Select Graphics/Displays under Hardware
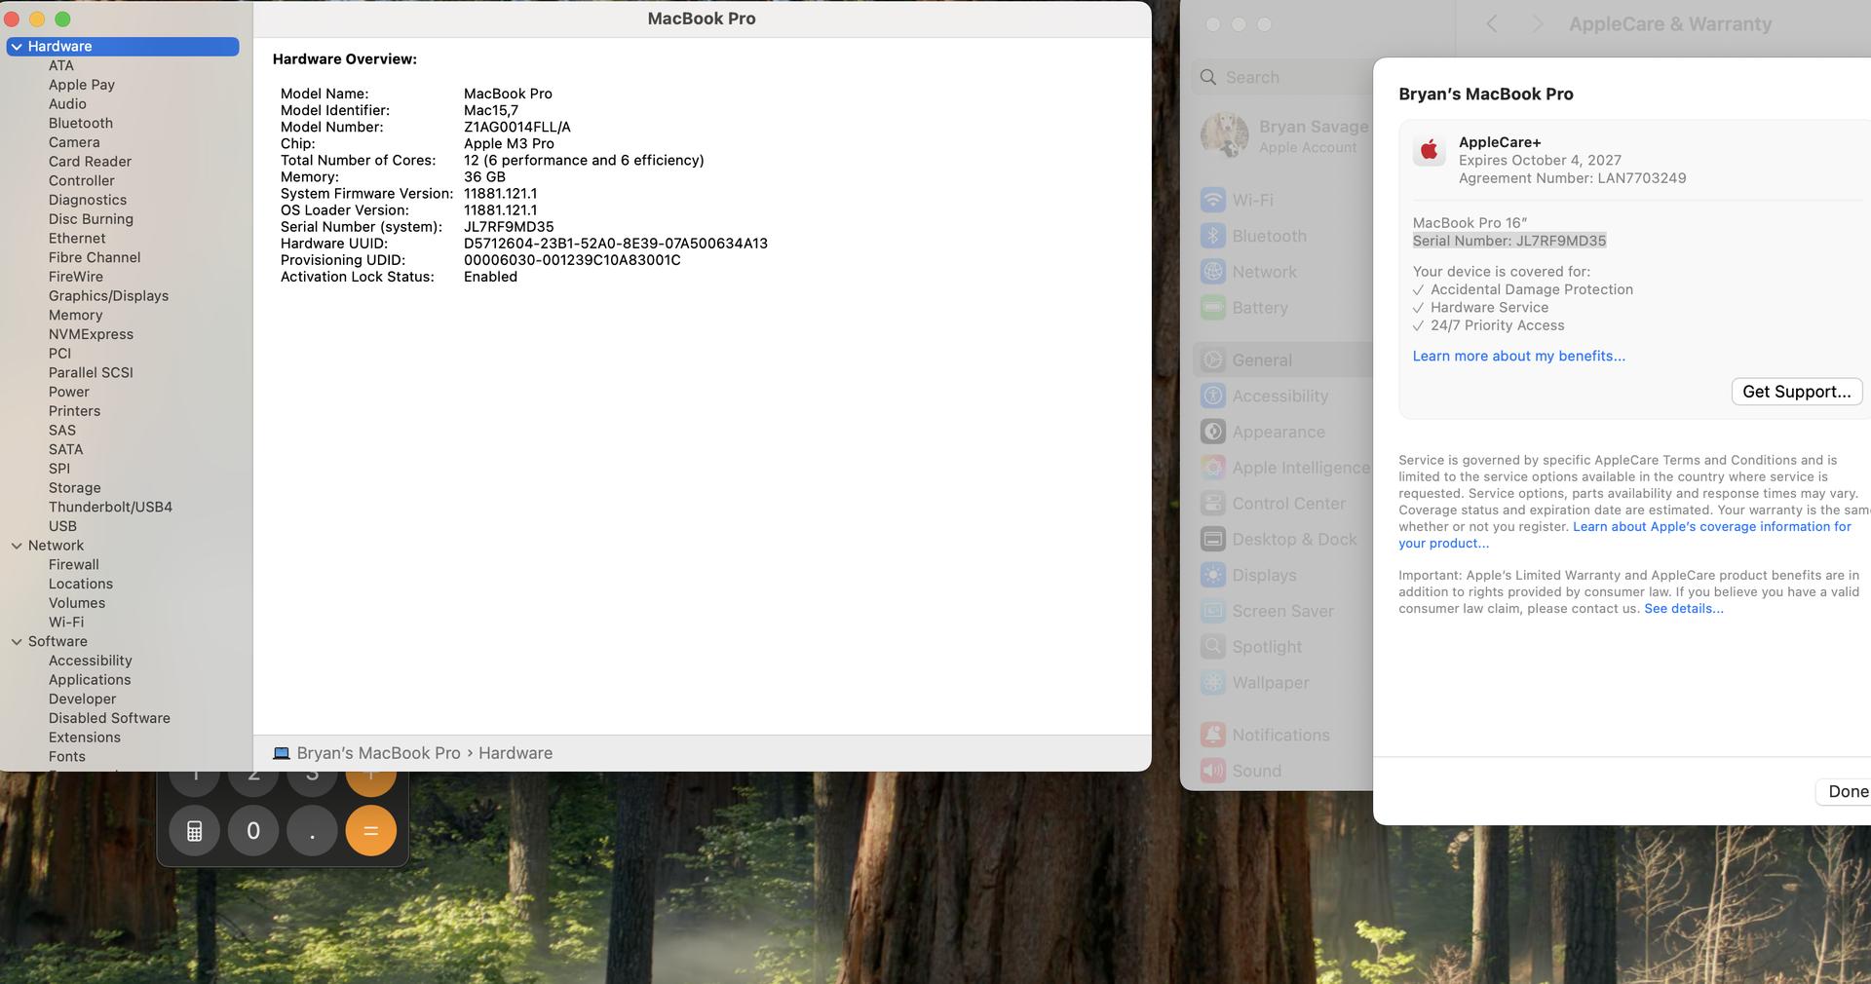This screenshot has height=984, width=1871. coord(108,296)
